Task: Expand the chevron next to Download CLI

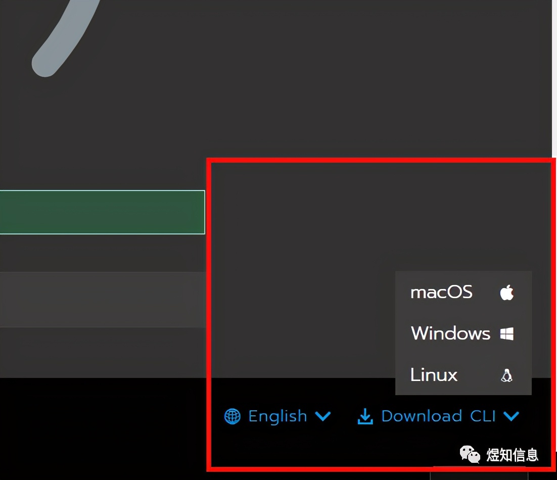Action: pos(512,416)
